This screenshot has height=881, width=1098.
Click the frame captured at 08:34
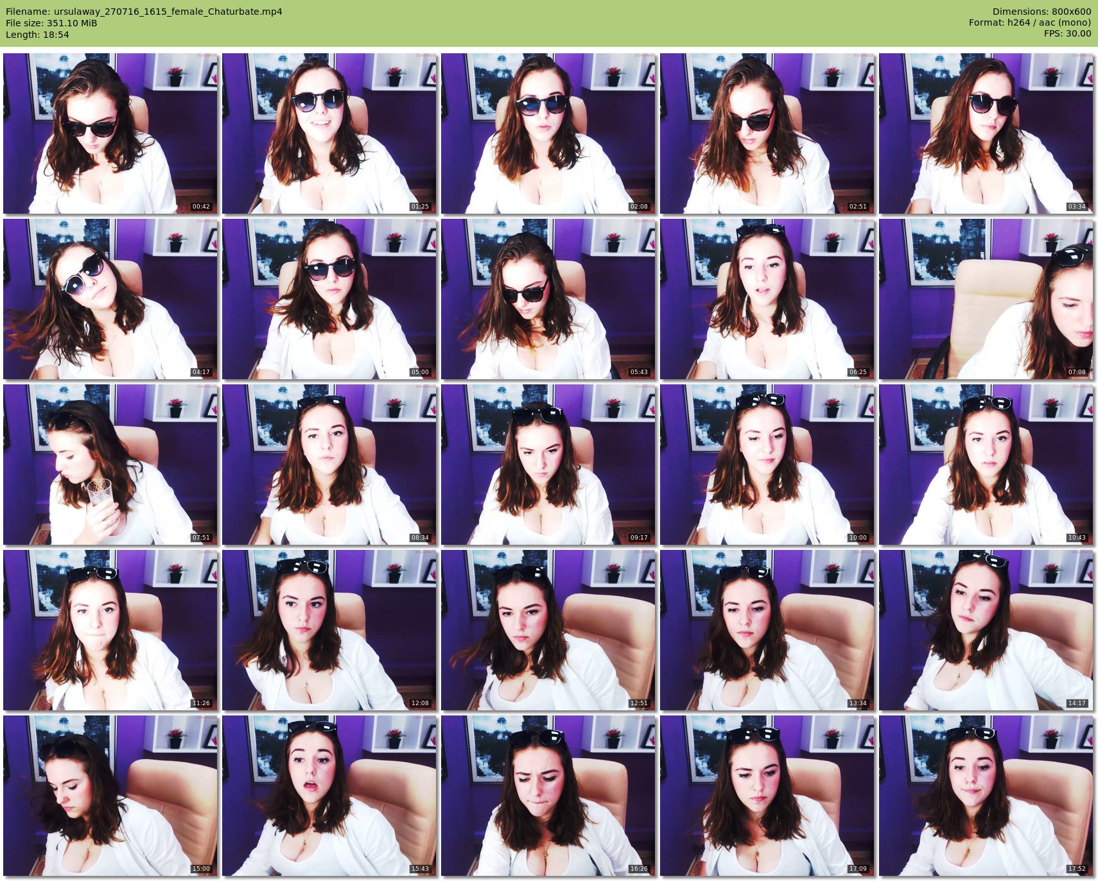point(329,465)
